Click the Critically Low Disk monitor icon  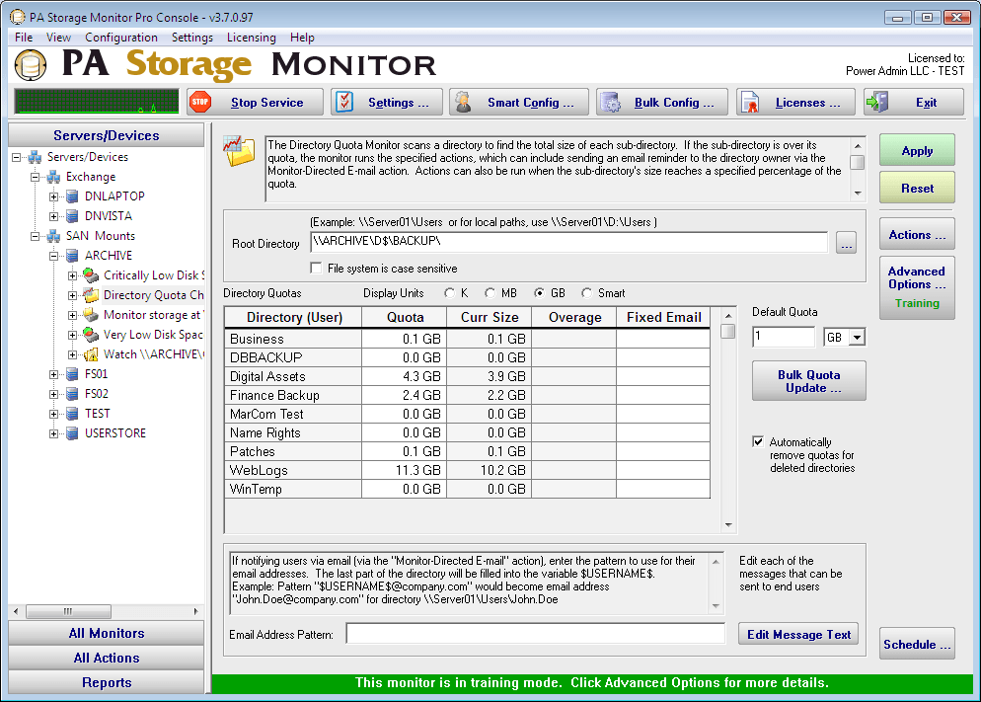(92, 275)
